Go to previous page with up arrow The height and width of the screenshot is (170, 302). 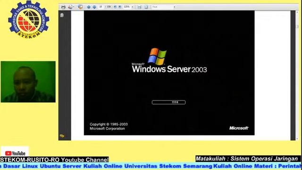(89, 7)
